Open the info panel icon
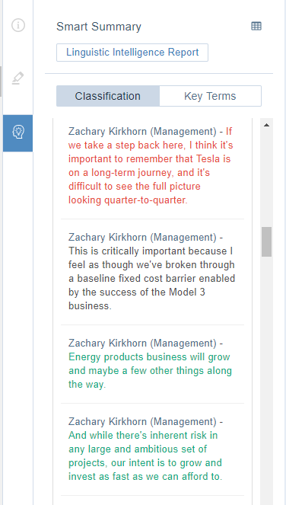 tap(18, 25)
